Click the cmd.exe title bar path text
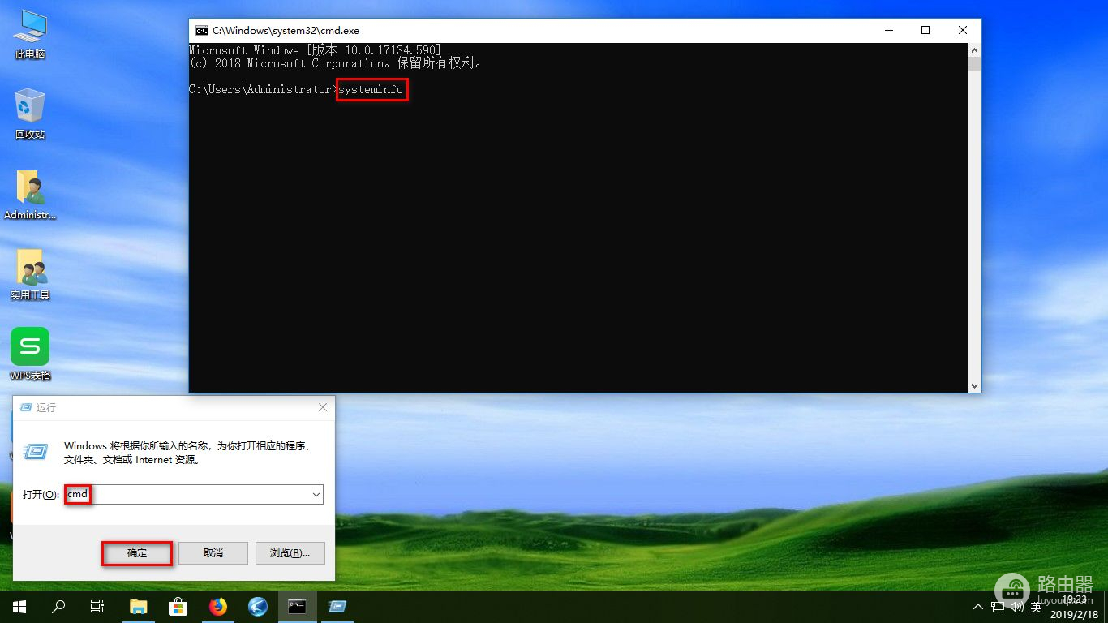The image size is (1108, 623). coord(286,31)
